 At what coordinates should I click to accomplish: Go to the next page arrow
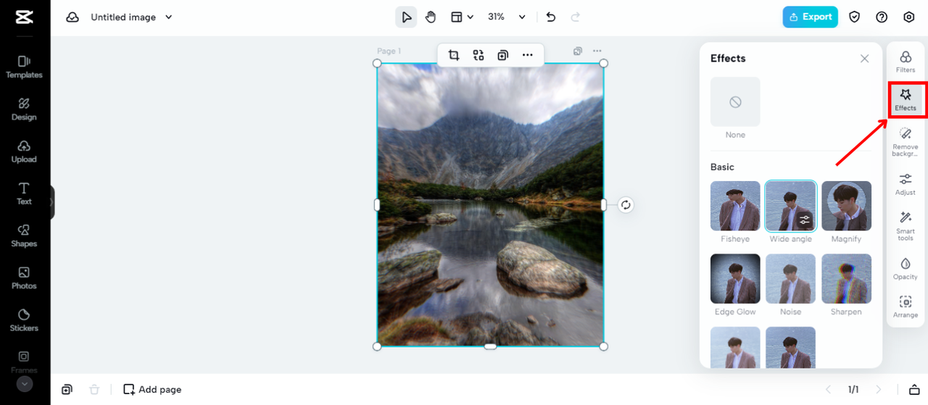[879, 389]
